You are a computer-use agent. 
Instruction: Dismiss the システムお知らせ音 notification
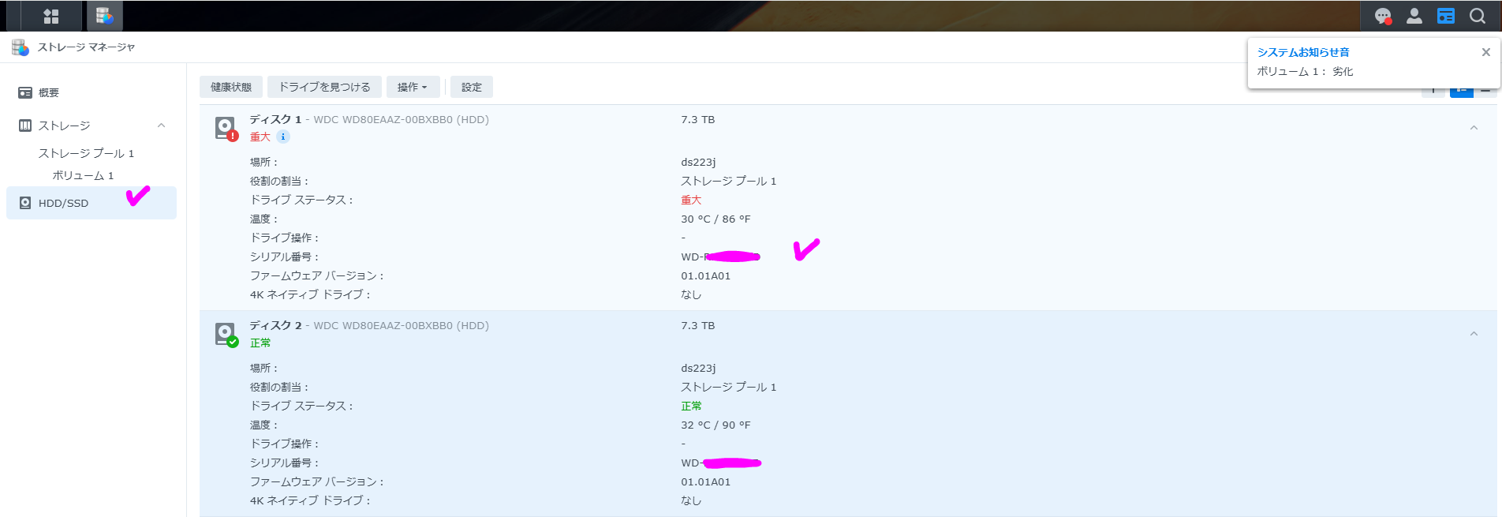coord(1486,52)
